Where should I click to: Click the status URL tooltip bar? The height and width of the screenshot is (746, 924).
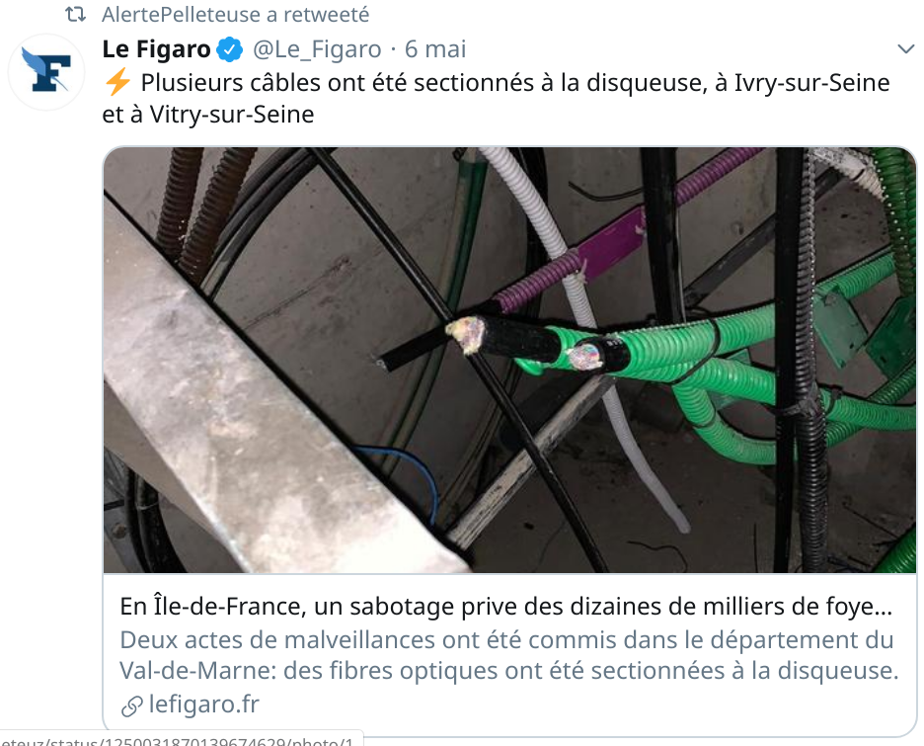182,739
